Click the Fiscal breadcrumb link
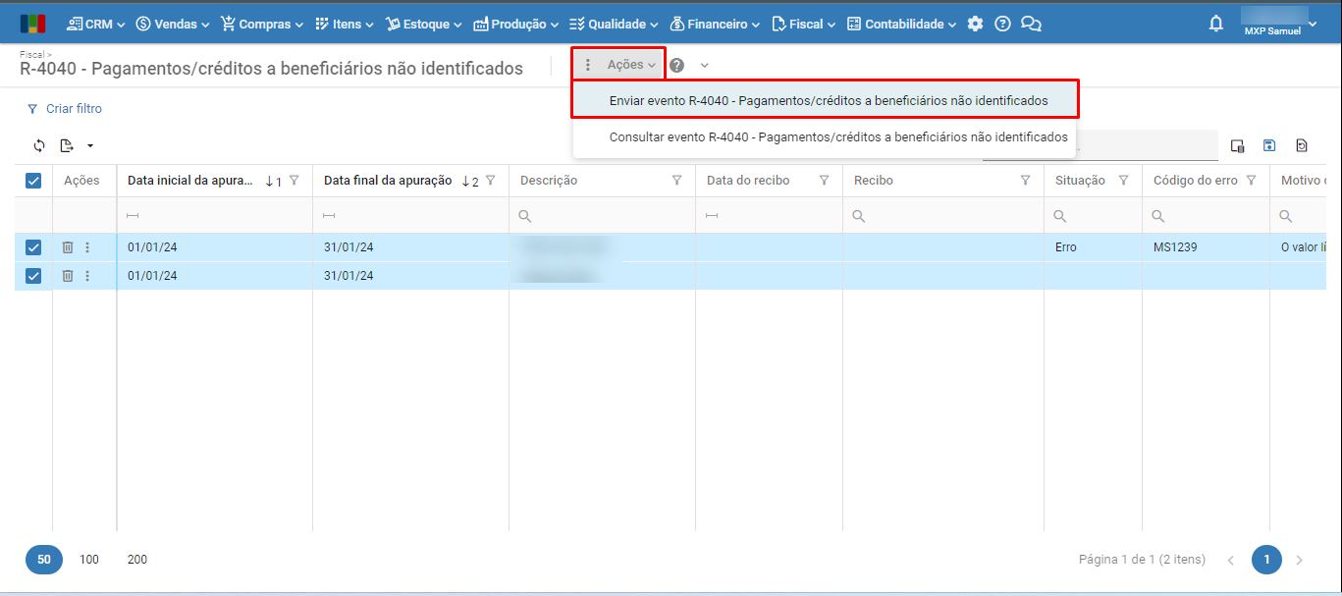Screen dimensions: 1342x596 click(31, 55)
